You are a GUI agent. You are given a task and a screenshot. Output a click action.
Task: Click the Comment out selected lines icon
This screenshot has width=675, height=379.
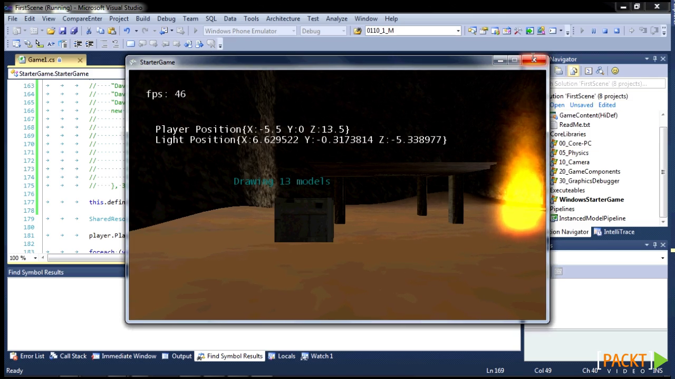pos(104,44)
